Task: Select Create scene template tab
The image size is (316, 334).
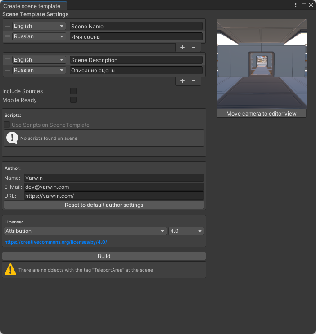Action: (32, 6)
